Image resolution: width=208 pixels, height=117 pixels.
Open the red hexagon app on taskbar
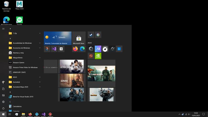[x=50, y=114]
